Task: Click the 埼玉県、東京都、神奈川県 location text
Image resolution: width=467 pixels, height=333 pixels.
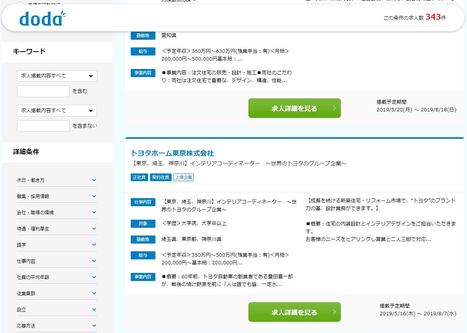Action: (x=191, y=239)
